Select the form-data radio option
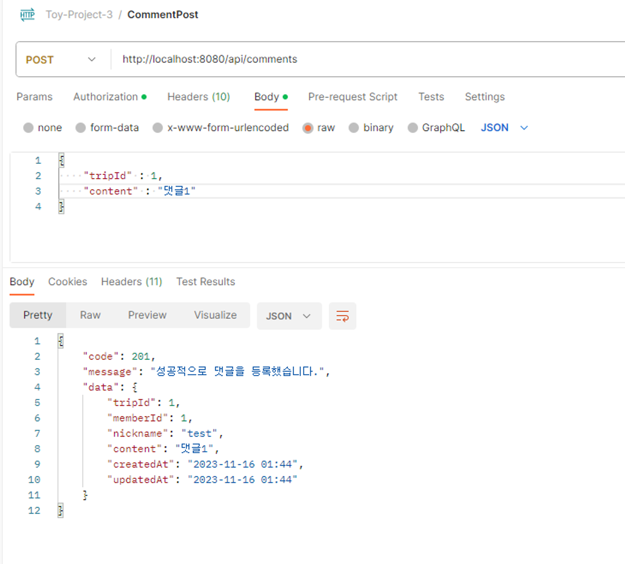The height and width of the screenshot is (564, 625). click(81, 128)
